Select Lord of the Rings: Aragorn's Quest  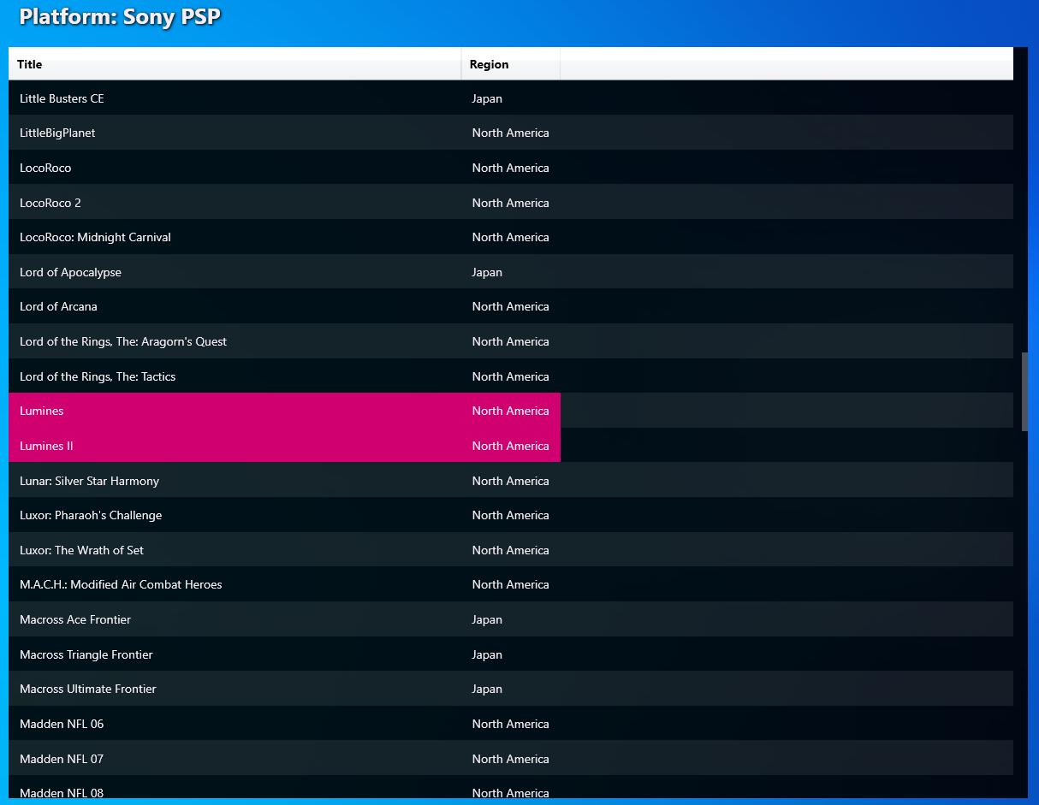pyautogui.click(x=123, y=341)
